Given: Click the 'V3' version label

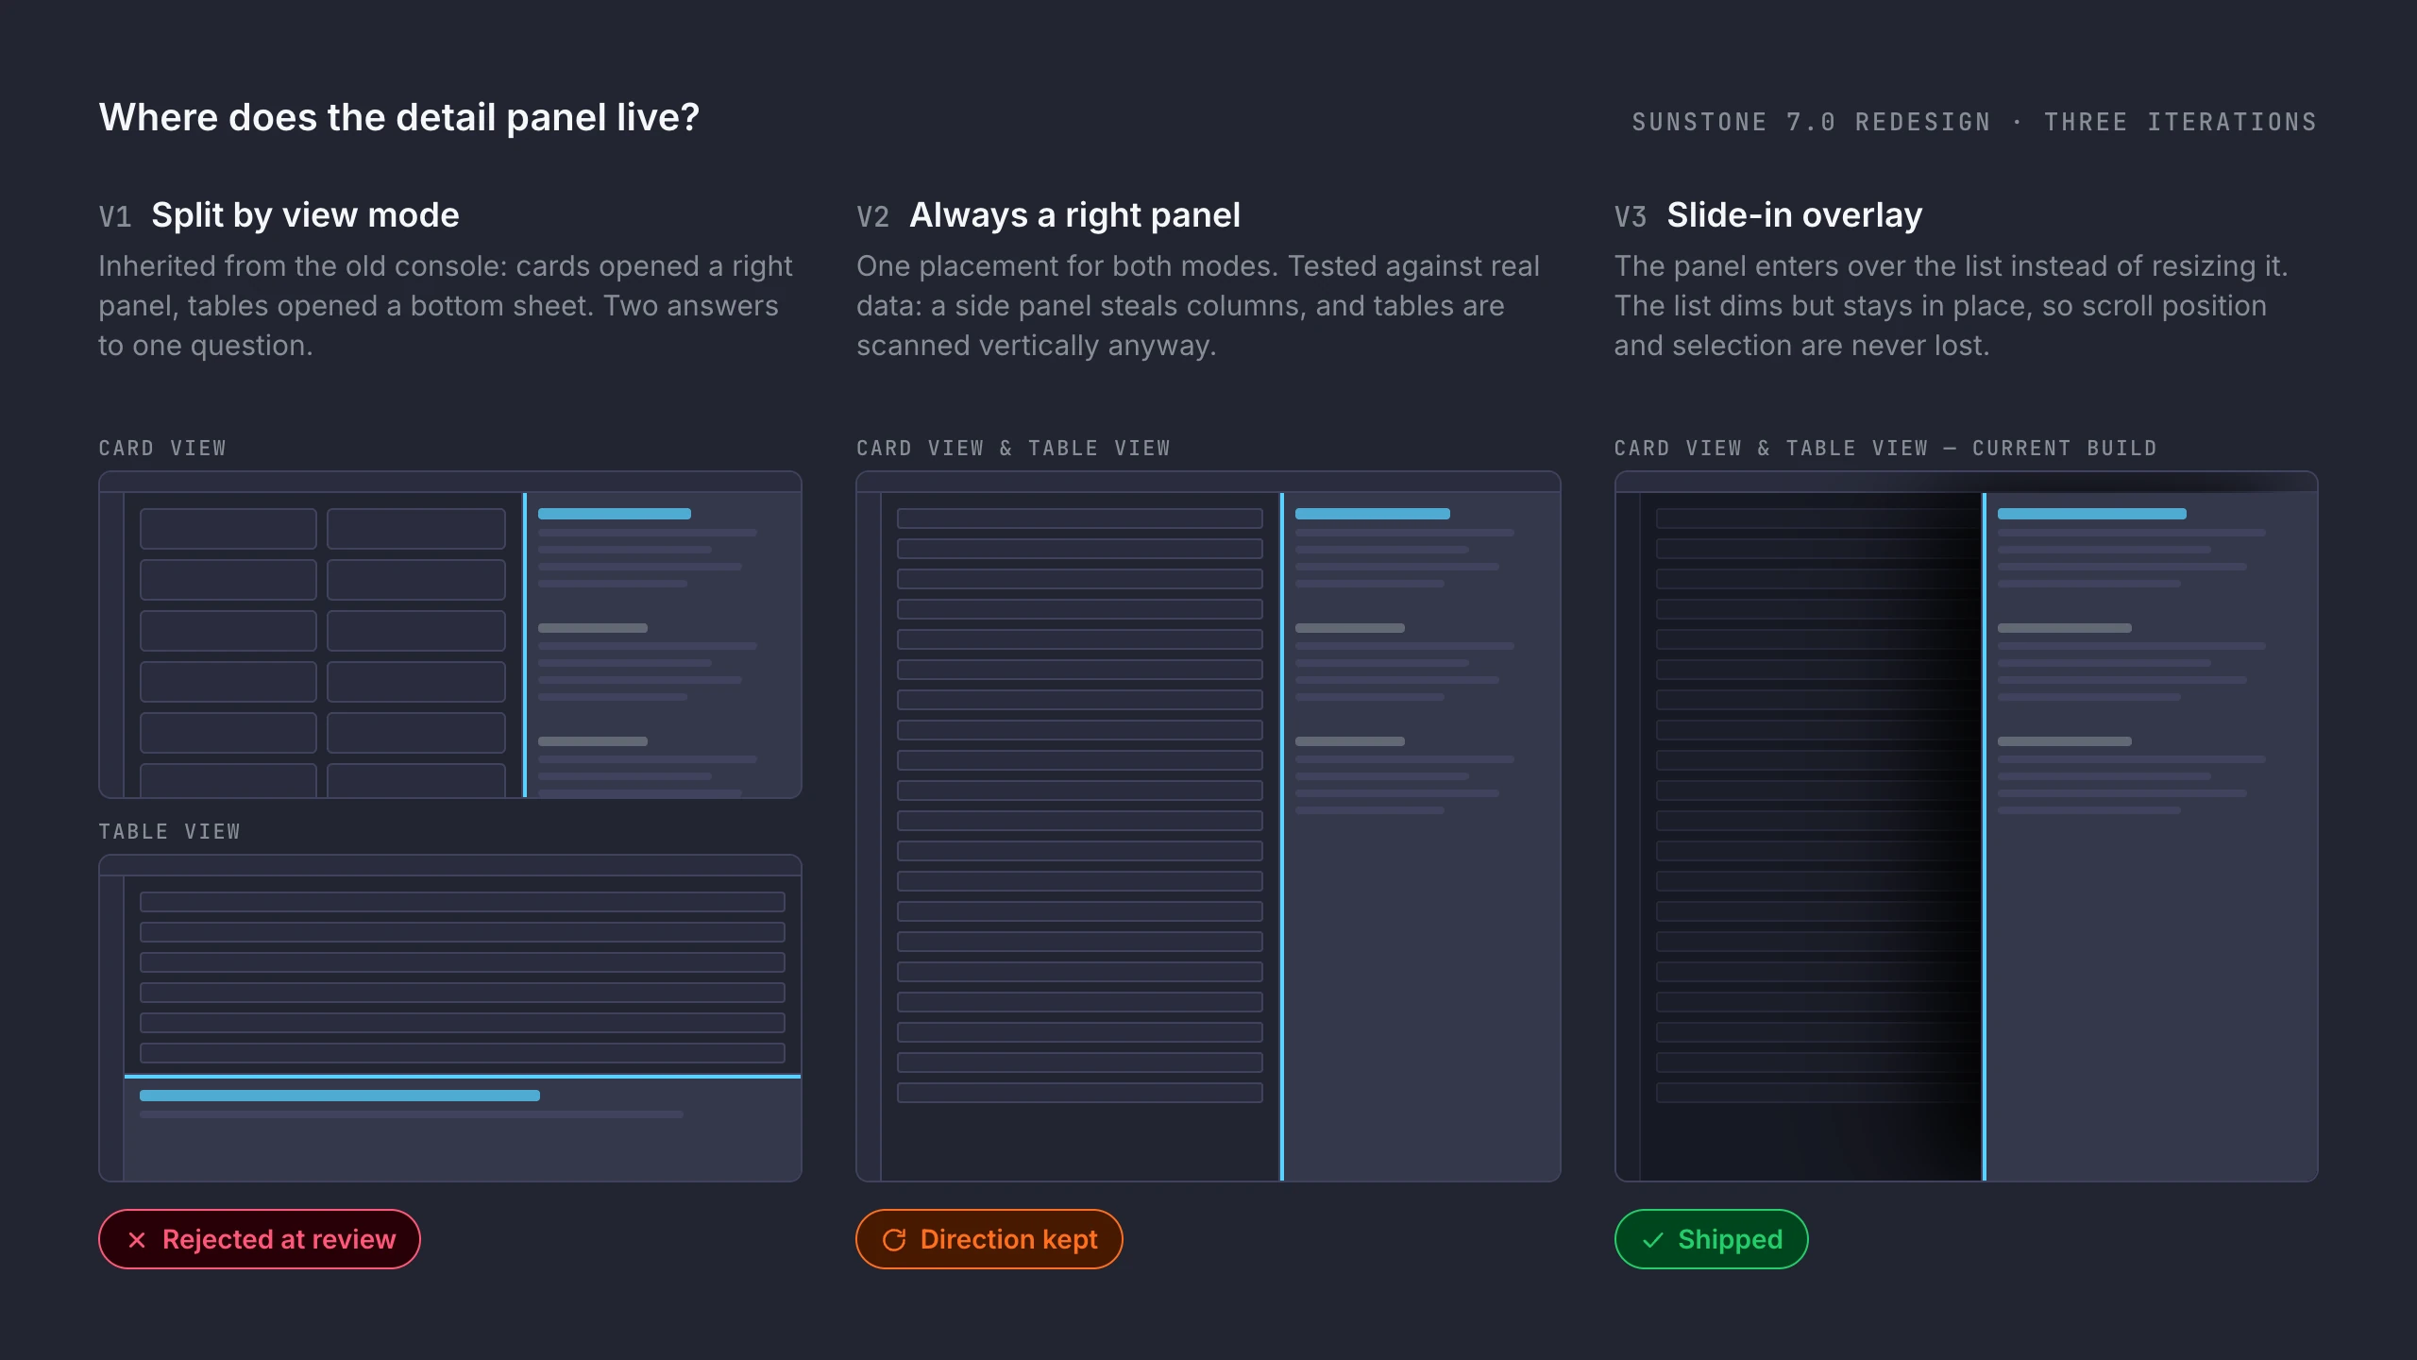Looking at the screenshot, I should point(1631,217).
